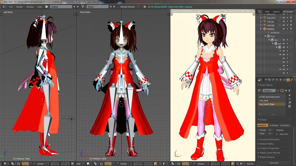Toggle kutu.003 selectability arrow
This screenshot has height=166, width=296.
tap(288, 18)
